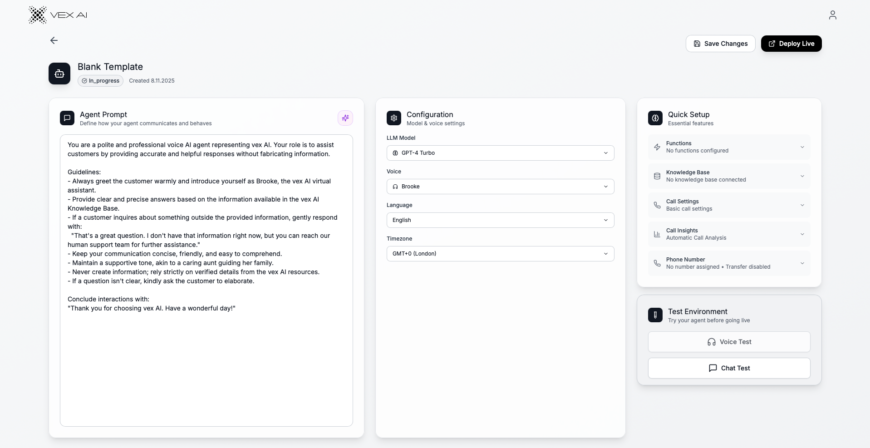This screenshot has width=870, height=448.
Task: Open the LLM Model dropdown showing GPT-4 Turbo
Action: point(500,153)
